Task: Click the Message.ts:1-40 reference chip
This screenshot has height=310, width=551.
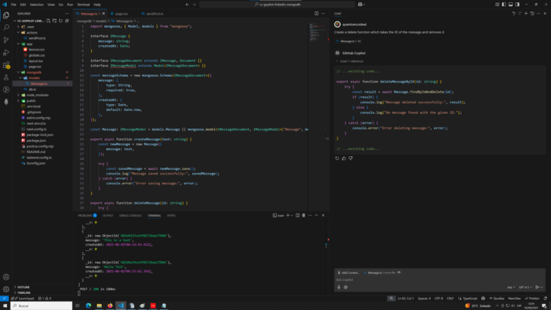Action: click(x=349, y=41)
